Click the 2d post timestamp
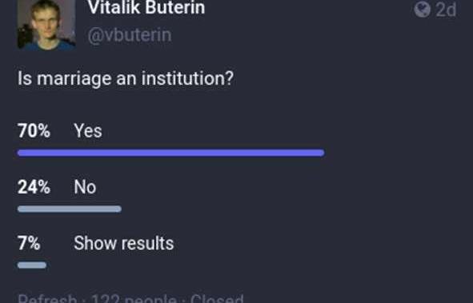Viewport: 473px width, 303px height. [446, 10]
